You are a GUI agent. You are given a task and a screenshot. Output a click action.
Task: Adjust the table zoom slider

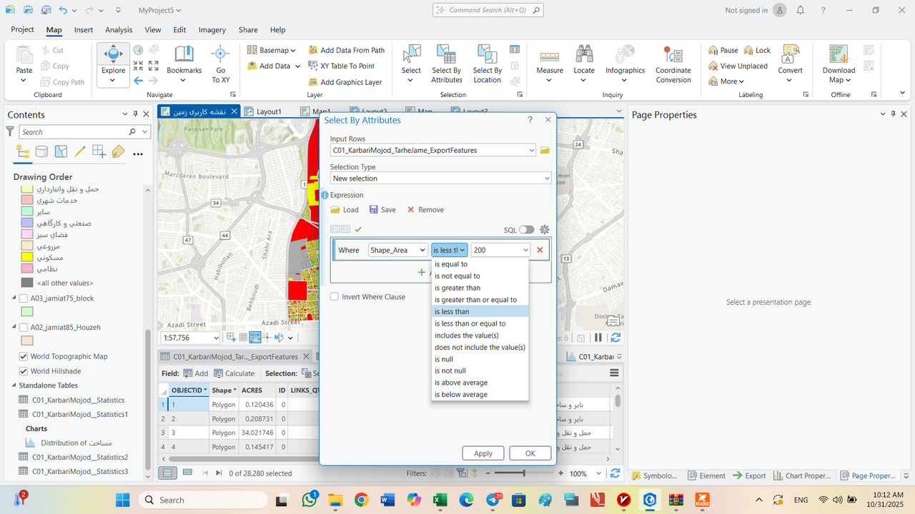[x=524, y=473]
